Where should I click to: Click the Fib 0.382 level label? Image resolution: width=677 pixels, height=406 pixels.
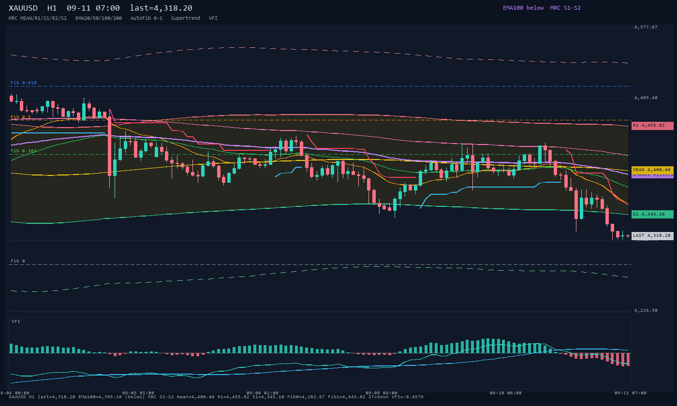pos(24,151)
